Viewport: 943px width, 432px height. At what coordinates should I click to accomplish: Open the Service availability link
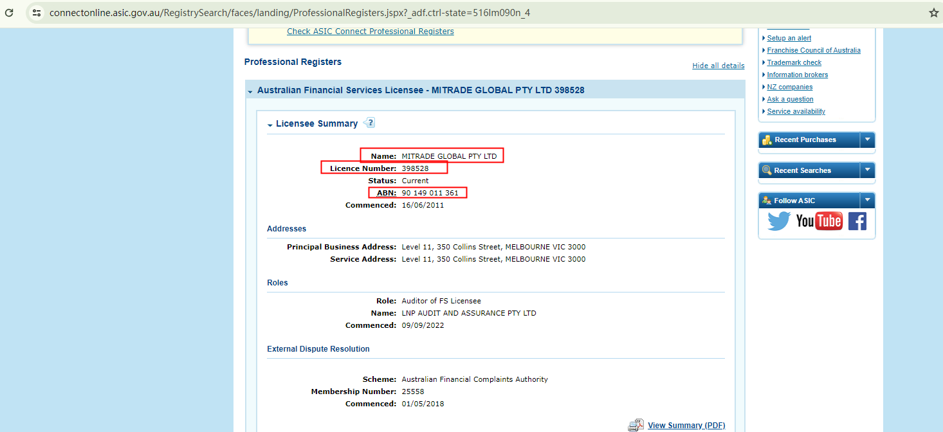coord(796,111)
